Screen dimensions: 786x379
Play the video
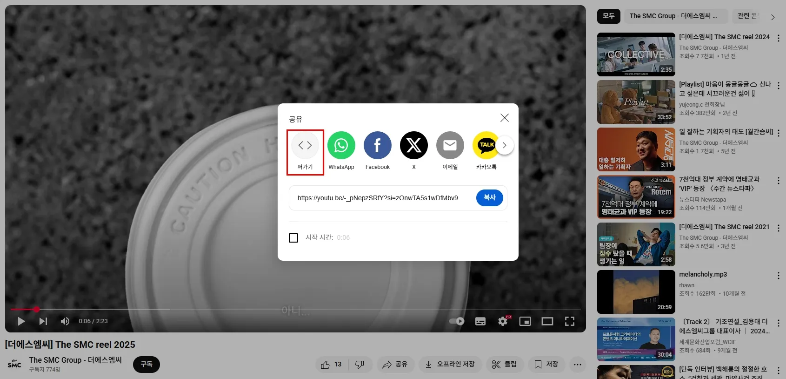pos(21,321)
